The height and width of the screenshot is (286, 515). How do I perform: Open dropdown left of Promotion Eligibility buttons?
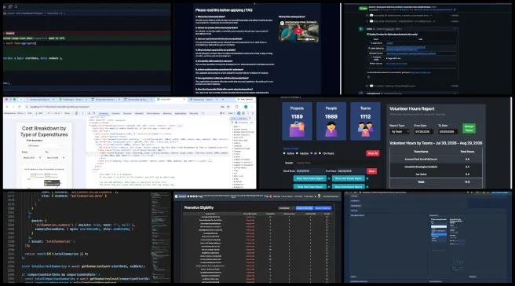[286, 208]
